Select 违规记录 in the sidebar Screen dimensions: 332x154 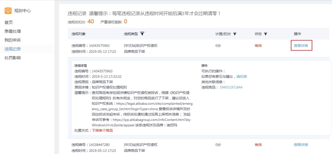[13, 49]
